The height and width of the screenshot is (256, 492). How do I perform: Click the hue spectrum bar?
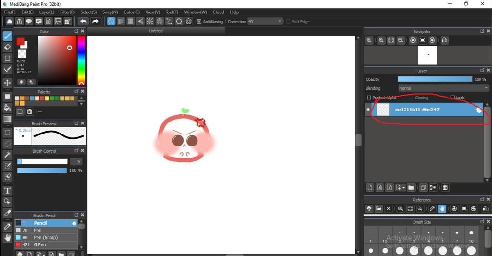[x=81, y=60]
